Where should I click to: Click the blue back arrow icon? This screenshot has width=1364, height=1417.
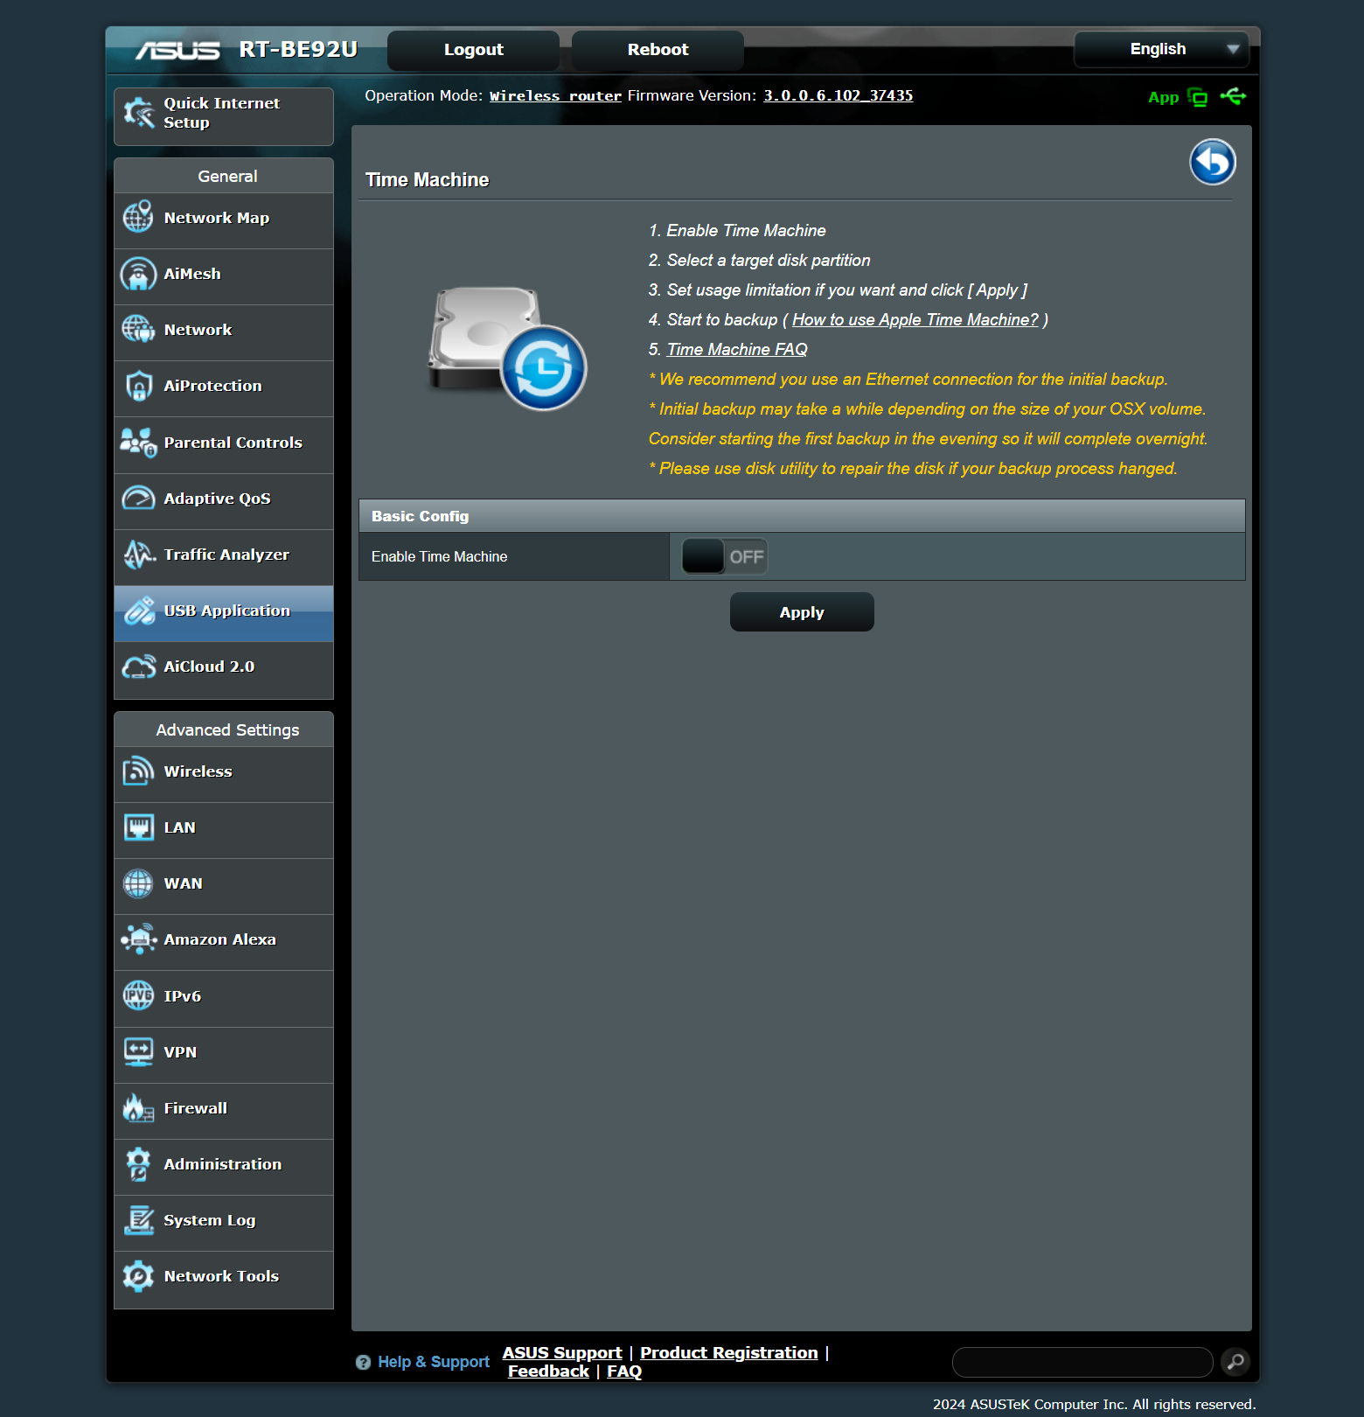(x=1213, y=162)
